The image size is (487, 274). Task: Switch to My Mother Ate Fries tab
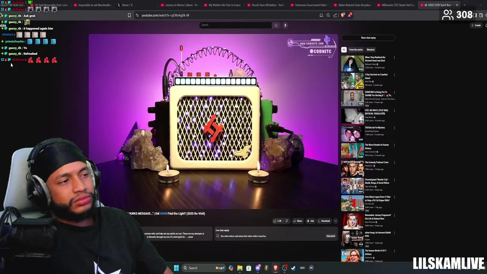pyautogui.click(x=222, y=5)
